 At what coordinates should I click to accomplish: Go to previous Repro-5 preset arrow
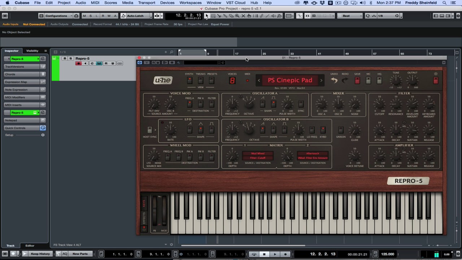tap(259, 81)
